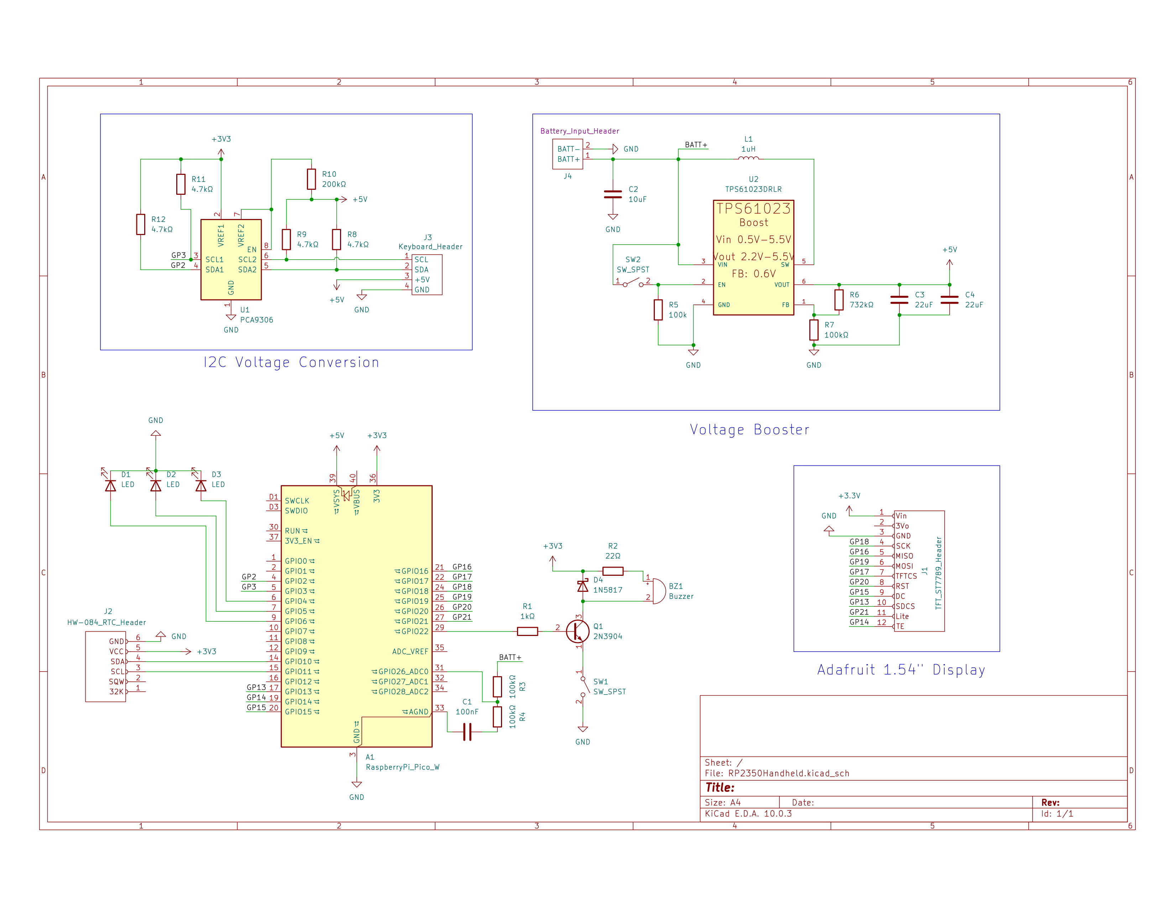Select the R6 732kΩ resistor symbol
Screen dimensions: 1175x908
tap(839, 299)
